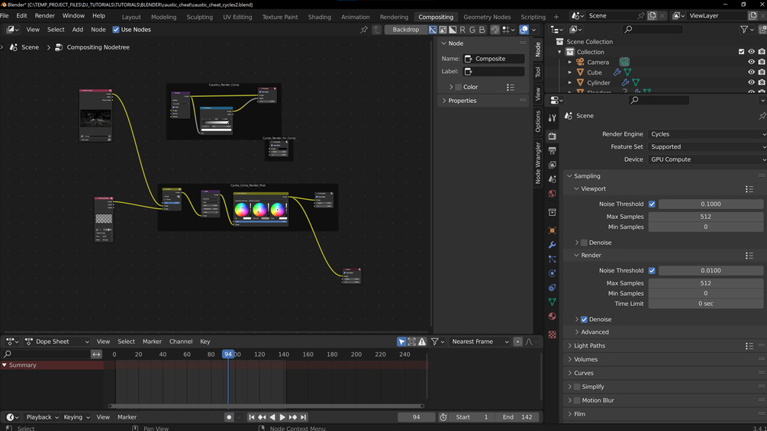Open the Output properties printer icon

click(x=553, y=150)
